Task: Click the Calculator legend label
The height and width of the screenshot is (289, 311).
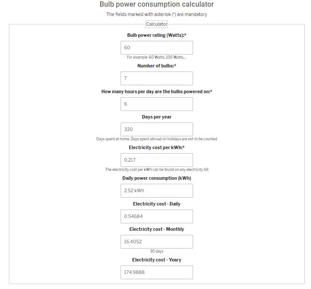Action: click(157, 24)
